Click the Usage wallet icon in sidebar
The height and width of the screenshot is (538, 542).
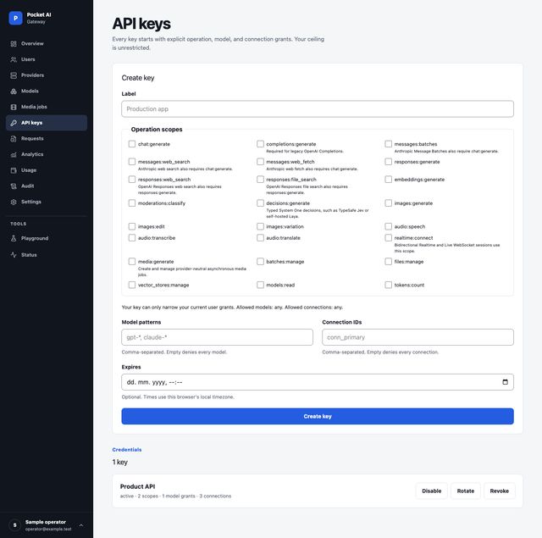click(x=14, y=170)
